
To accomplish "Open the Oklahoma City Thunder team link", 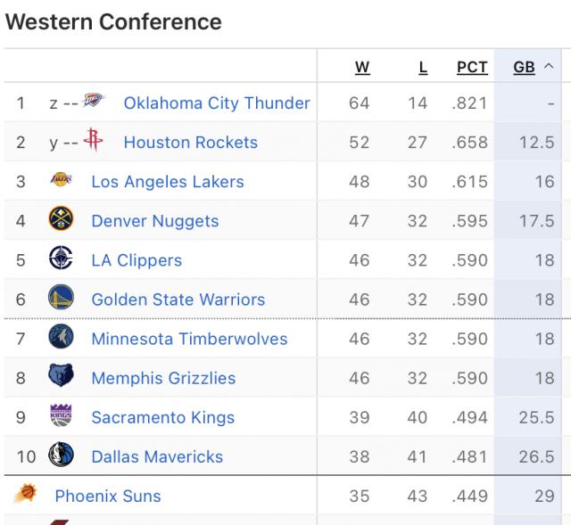I will coord(217,103).
